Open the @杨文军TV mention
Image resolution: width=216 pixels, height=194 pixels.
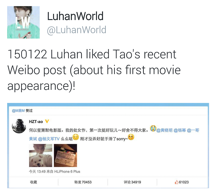[49, 139]
